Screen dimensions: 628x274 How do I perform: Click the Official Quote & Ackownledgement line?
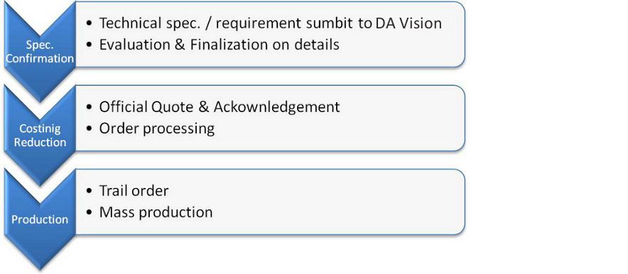(x=220, y=107)
